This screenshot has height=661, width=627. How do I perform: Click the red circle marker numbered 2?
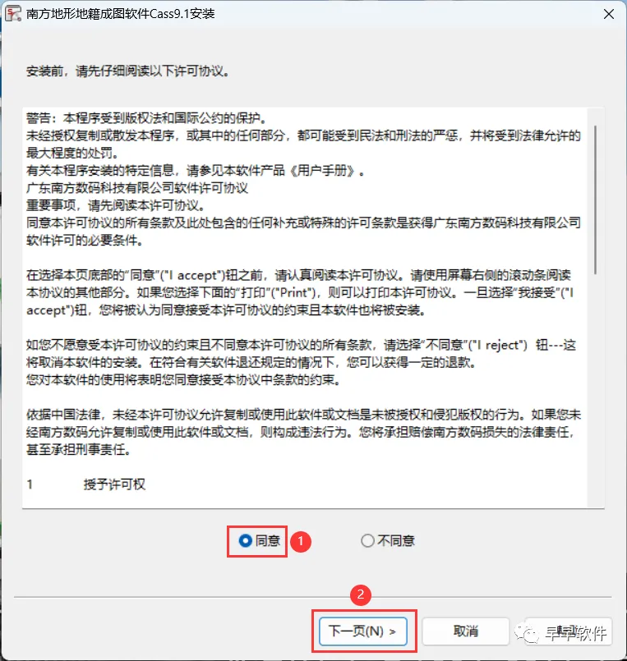360,594
